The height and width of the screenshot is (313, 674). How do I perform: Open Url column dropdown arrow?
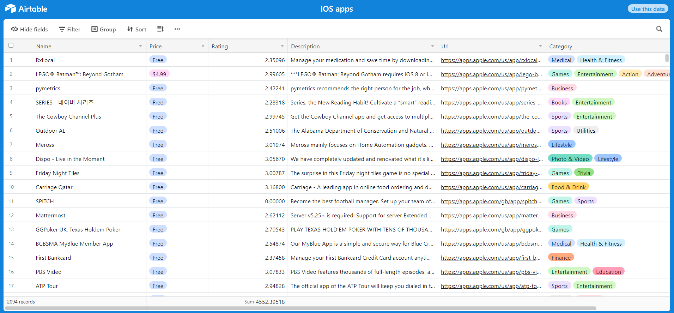coord(540,46)
